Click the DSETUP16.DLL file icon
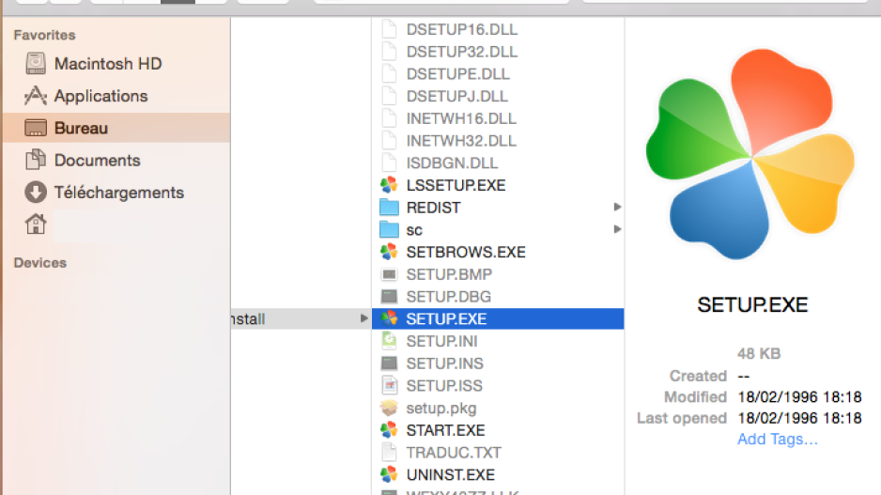Screen dimensions: 881x495 [389, 29]
